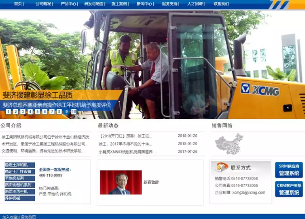This screenshot has height=219, width=305.
Task: Open the 新春致辞 portrait thumbnail
Action: pos(121,182)
